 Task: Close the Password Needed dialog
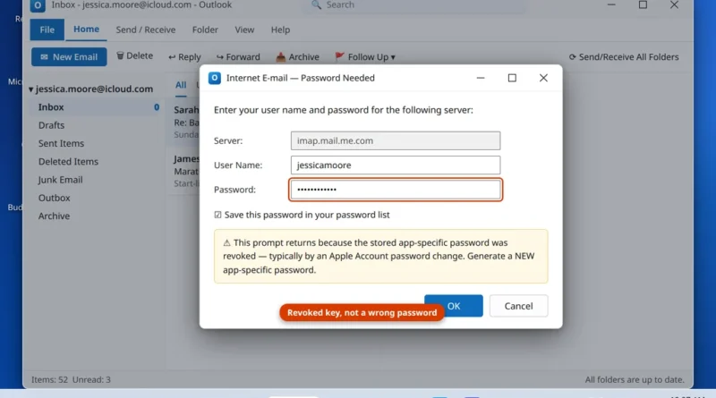[x=543, y=78]
